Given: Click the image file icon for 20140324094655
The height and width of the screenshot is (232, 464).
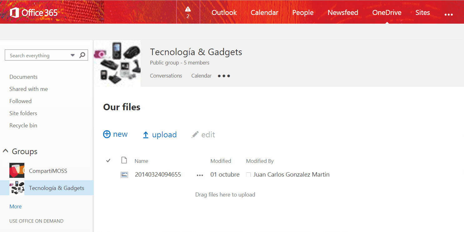Looking at the screenshot, I should click(124, 175).
